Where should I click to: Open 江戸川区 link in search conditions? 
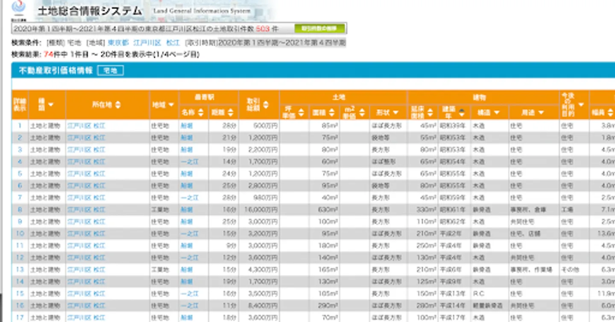pyautogui.click(x=147, y=43)
